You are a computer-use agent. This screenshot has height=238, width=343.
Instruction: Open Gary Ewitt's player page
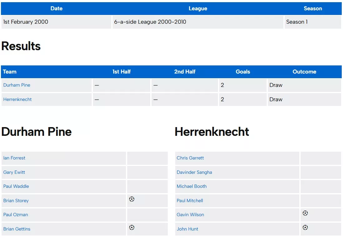click(14, 172)
